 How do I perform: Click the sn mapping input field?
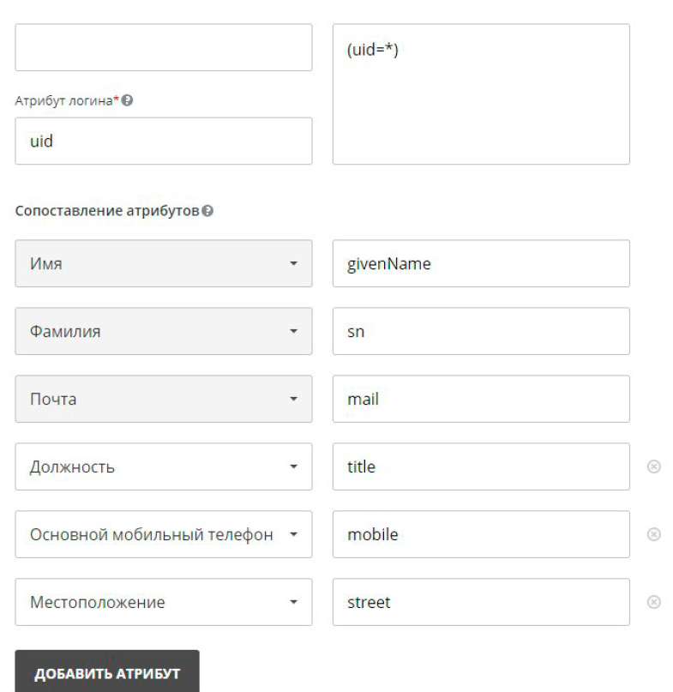pos(481,331)
